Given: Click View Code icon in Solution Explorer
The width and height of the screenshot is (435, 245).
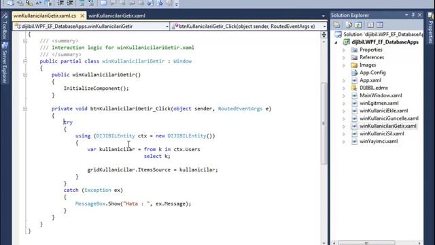Looking at the screenshot, I should tap(370, 25).
